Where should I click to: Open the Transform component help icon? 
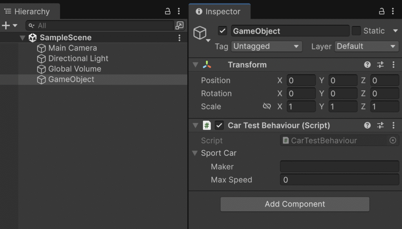367,65
